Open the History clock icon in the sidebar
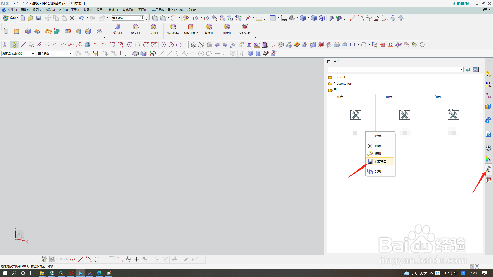493x277 pixels. (x=488, y=148)
